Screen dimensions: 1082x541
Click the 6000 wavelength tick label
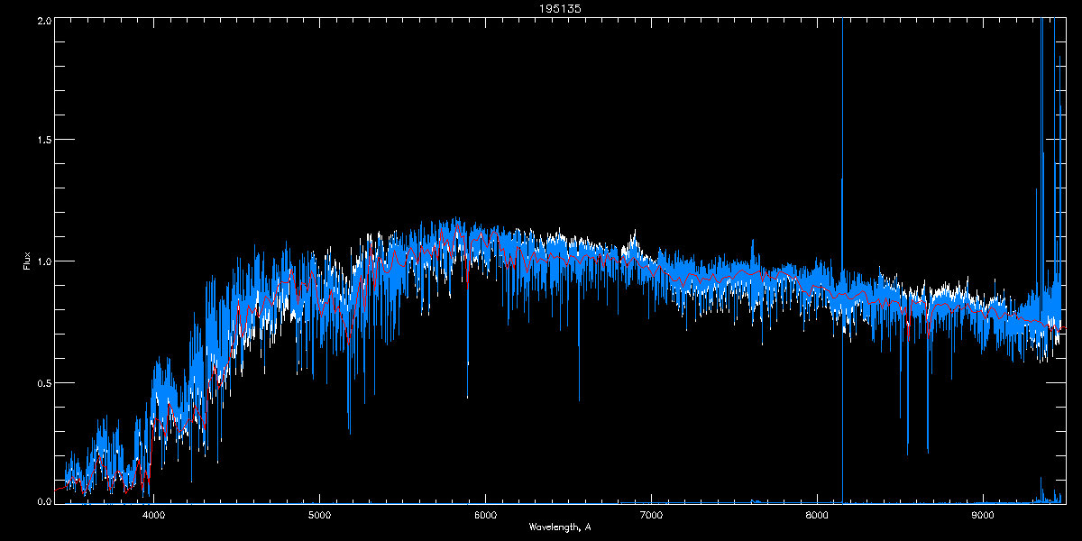[485, 516]
